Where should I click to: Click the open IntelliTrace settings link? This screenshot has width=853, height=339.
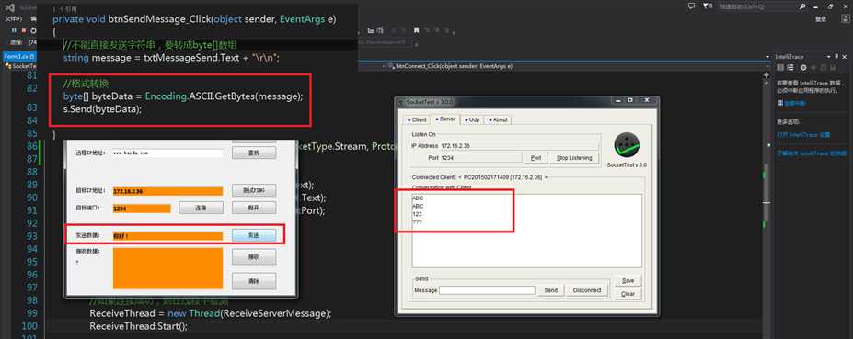pos(803,134)
